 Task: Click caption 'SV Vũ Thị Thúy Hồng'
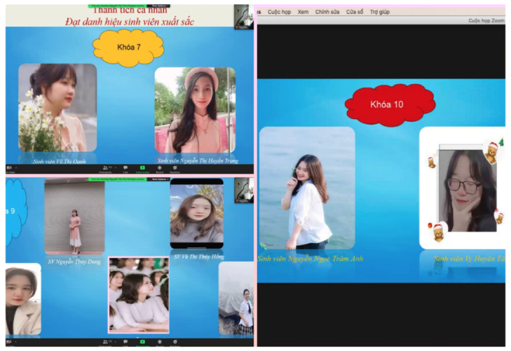(x=199, y=257)
